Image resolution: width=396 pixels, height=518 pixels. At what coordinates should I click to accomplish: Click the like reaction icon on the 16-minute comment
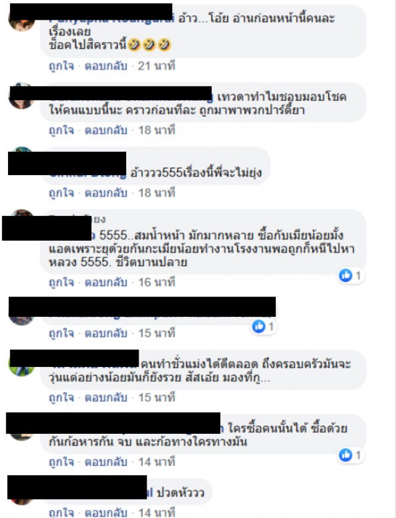[x=346, y=275]
